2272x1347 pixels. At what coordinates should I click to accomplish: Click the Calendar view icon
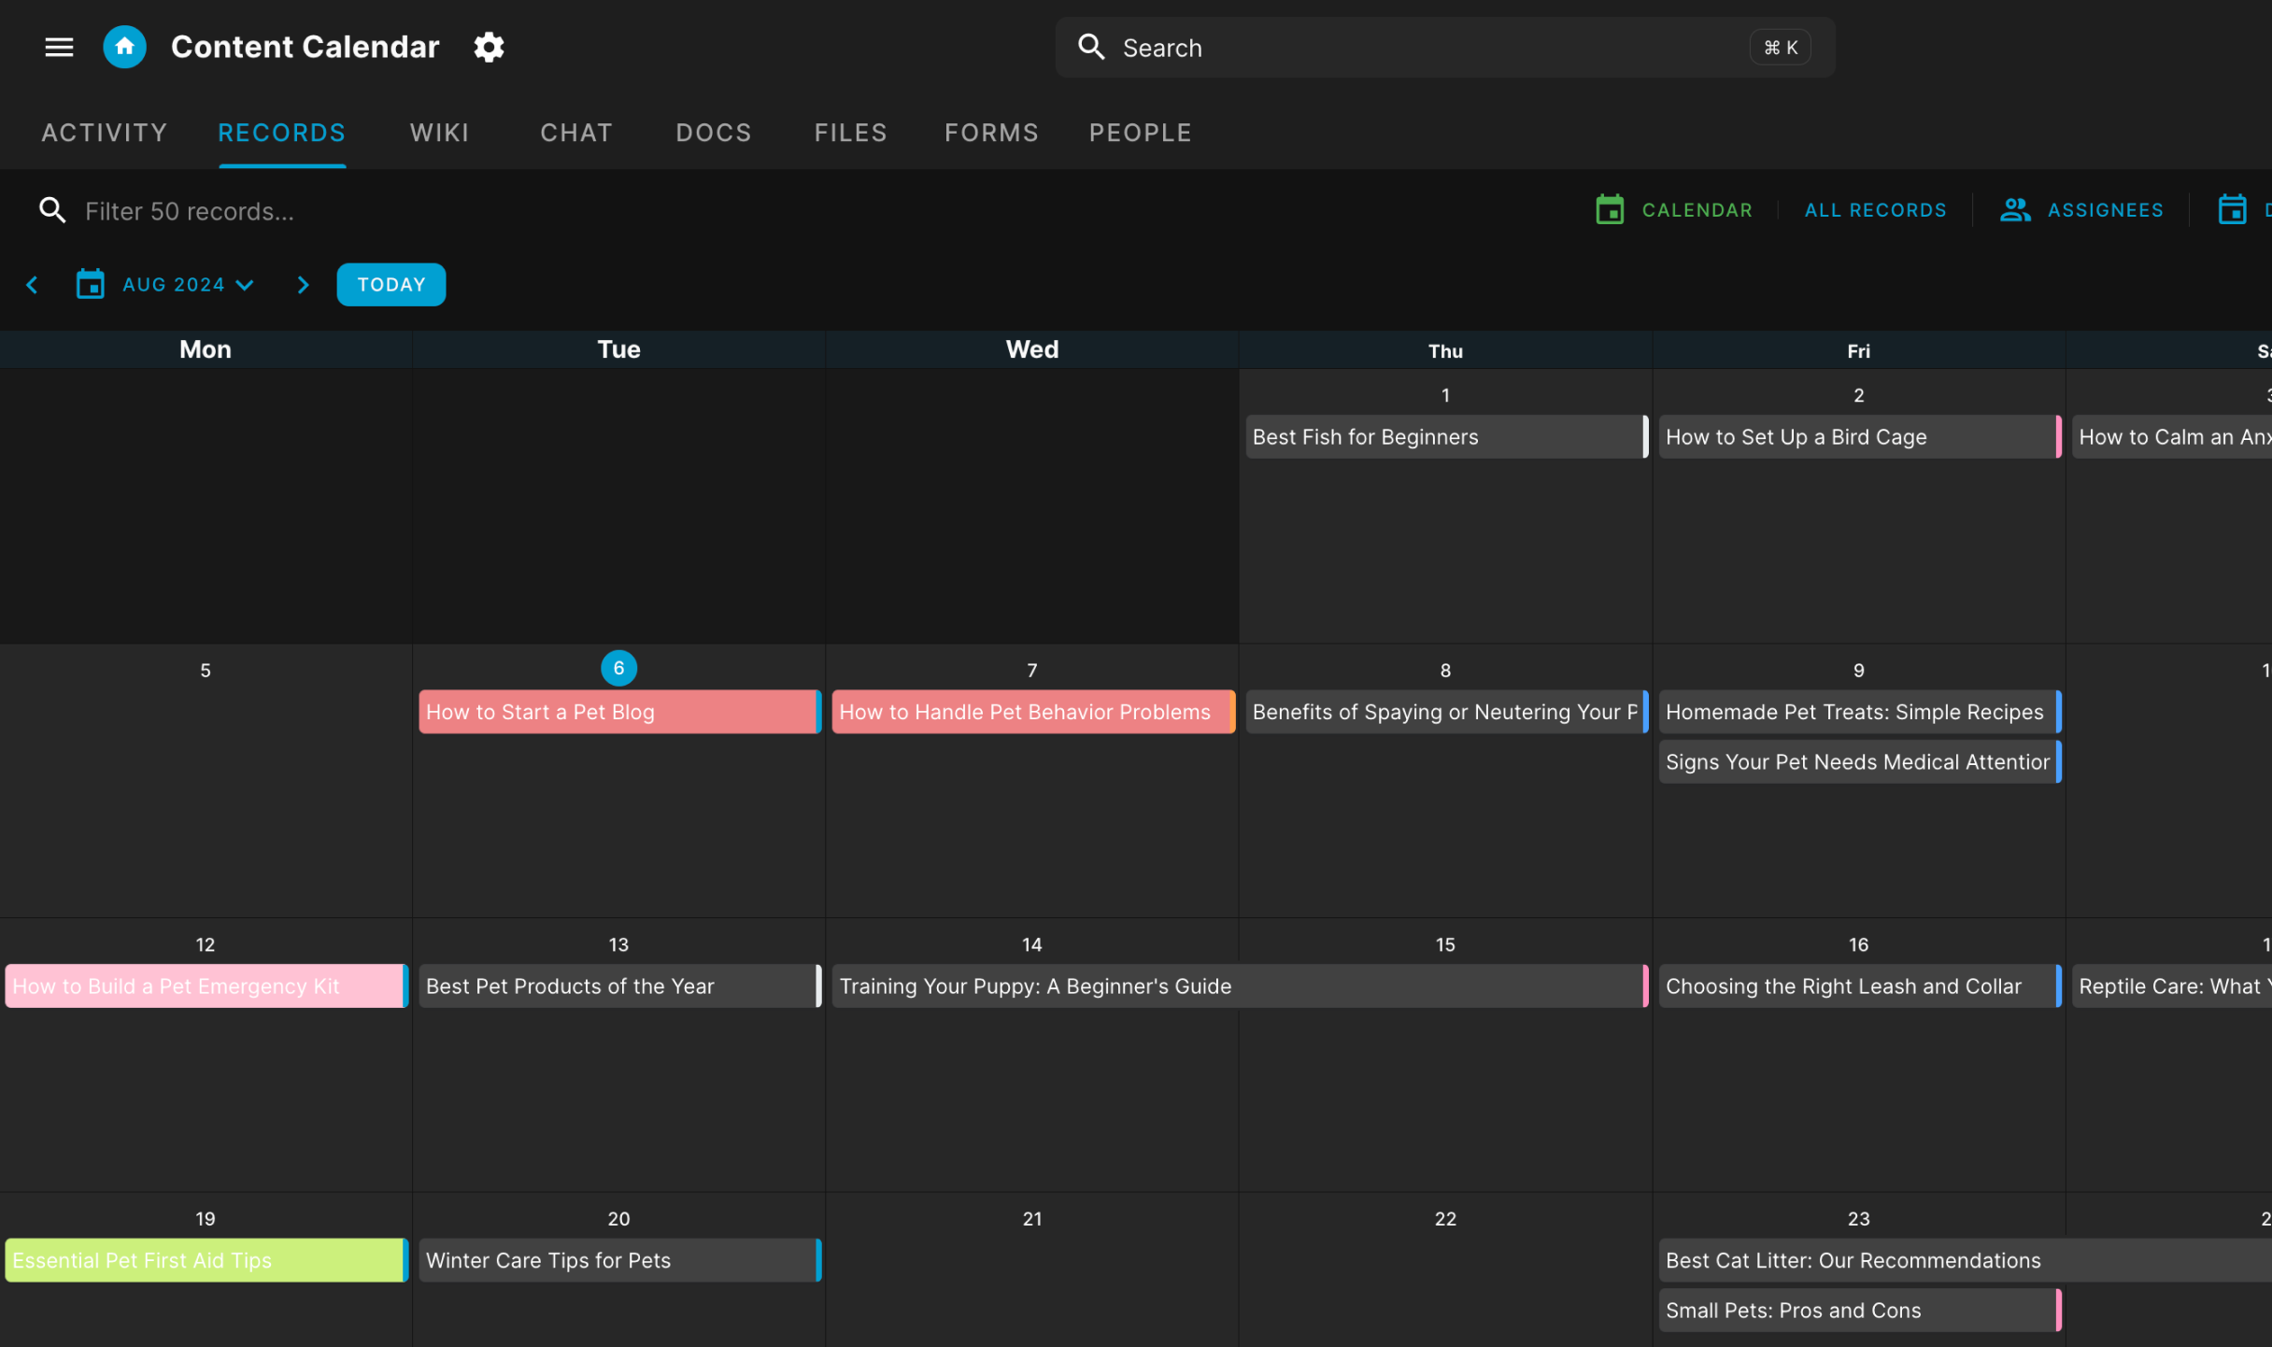point(1610,210)
